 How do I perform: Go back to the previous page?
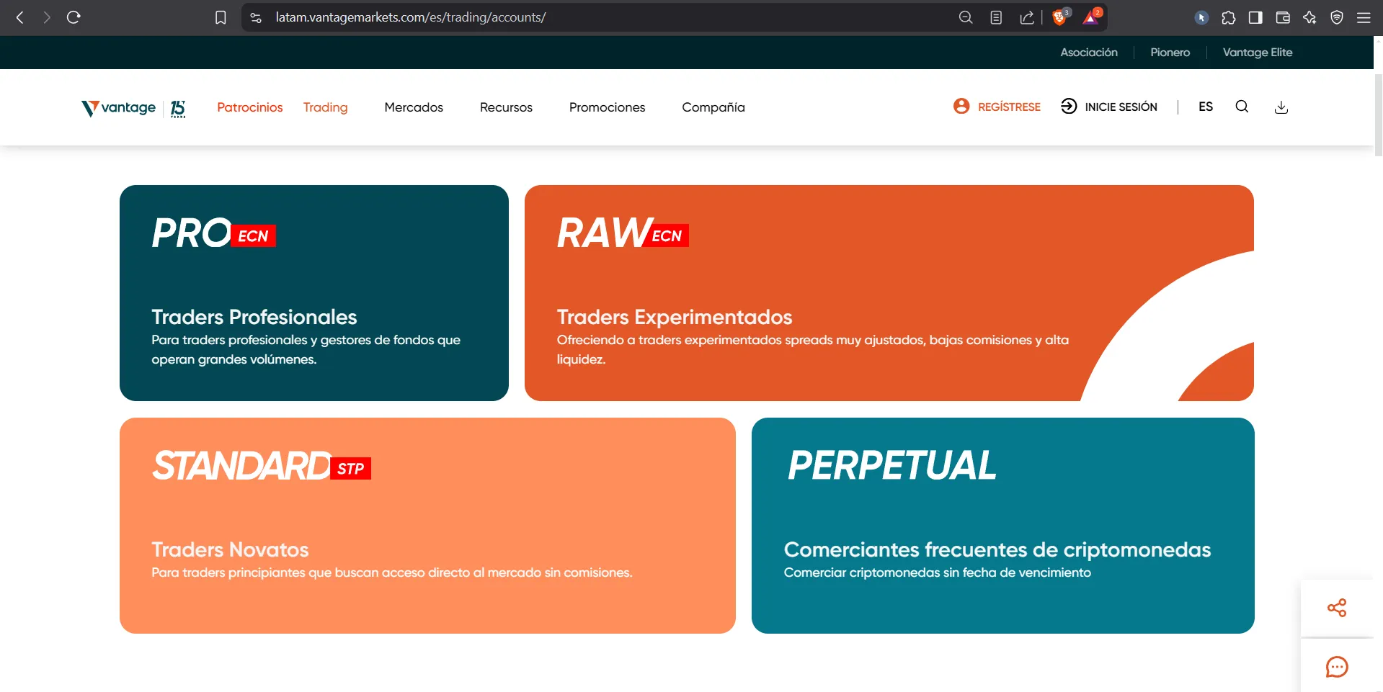coord(20,17)
